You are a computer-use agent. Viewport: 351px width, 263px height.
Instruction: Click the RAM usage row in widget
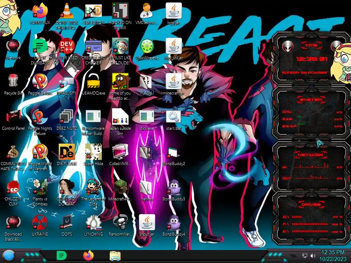coord(313,119)
